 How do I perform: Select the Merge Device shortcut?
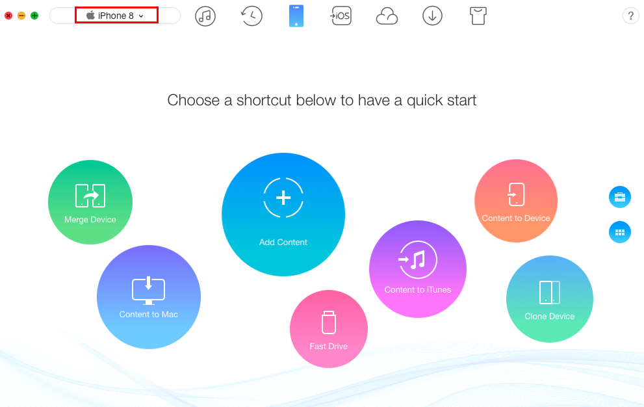[x=90, y=202]
